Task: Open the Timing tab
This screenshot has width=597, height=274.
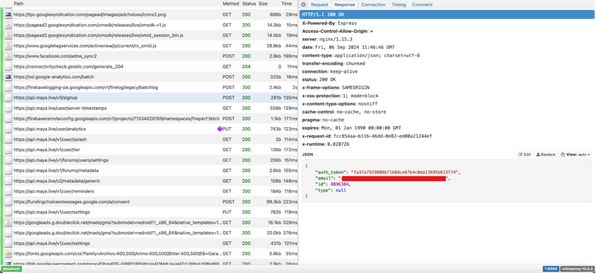Action: click(399, 5)
